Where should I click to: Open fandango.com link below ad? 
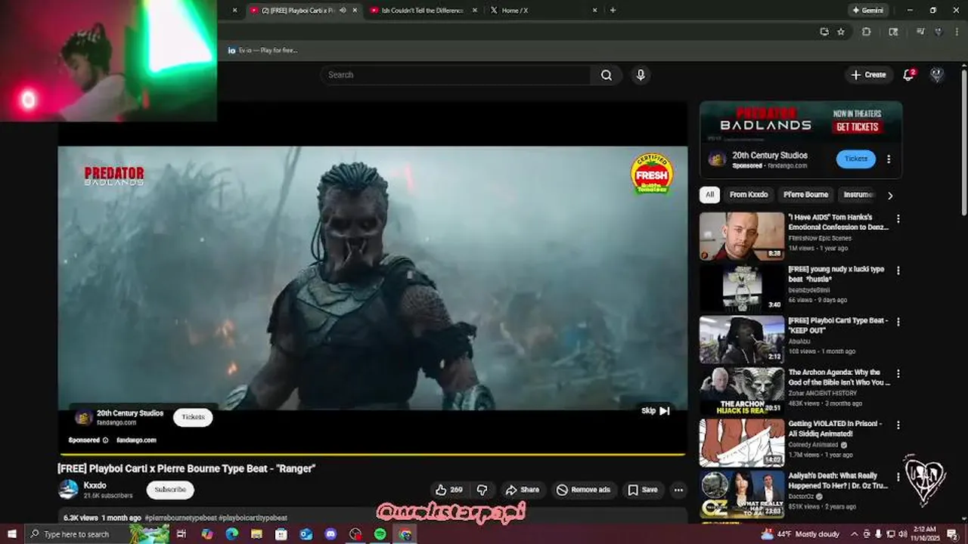point(136,440)
